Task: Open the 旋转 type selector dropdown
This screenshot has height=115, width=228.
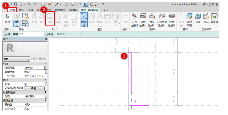Action: pos(28,59)
